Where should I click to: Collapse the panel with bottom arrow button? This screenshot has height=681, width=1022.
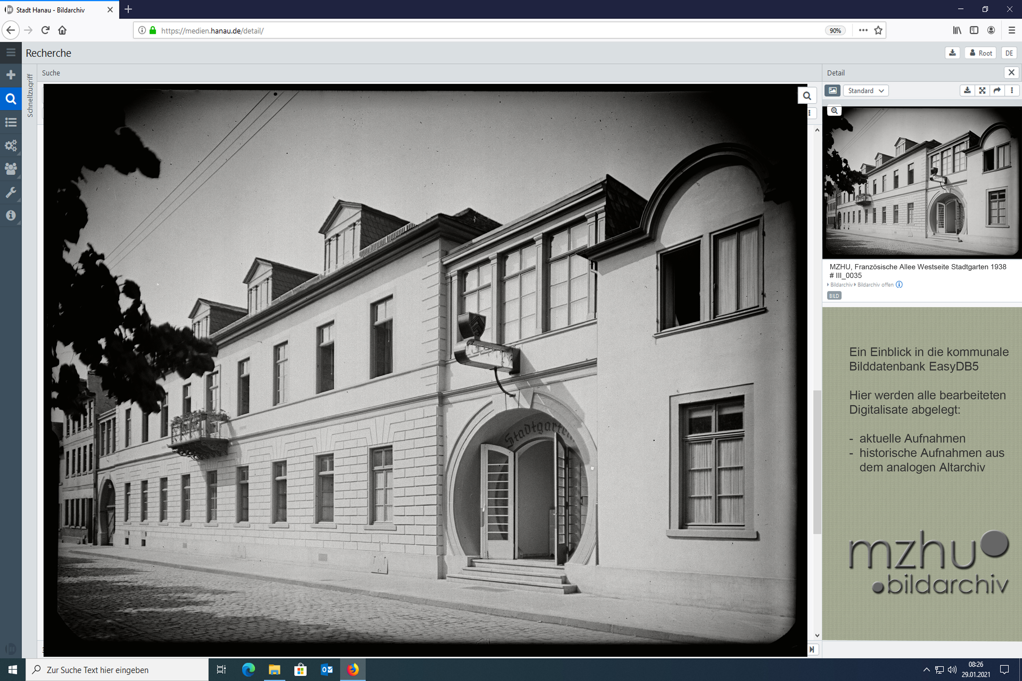coord(811,649)
